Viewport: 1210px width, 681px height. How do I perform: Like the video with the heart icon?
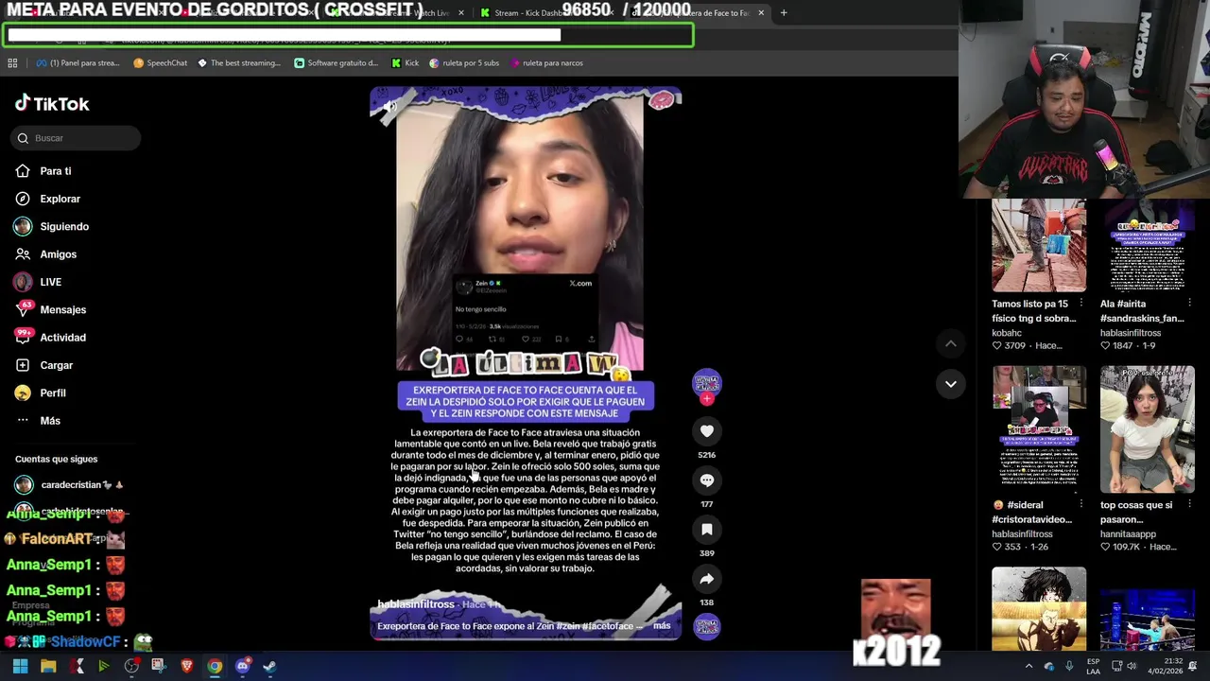point(706,431)
